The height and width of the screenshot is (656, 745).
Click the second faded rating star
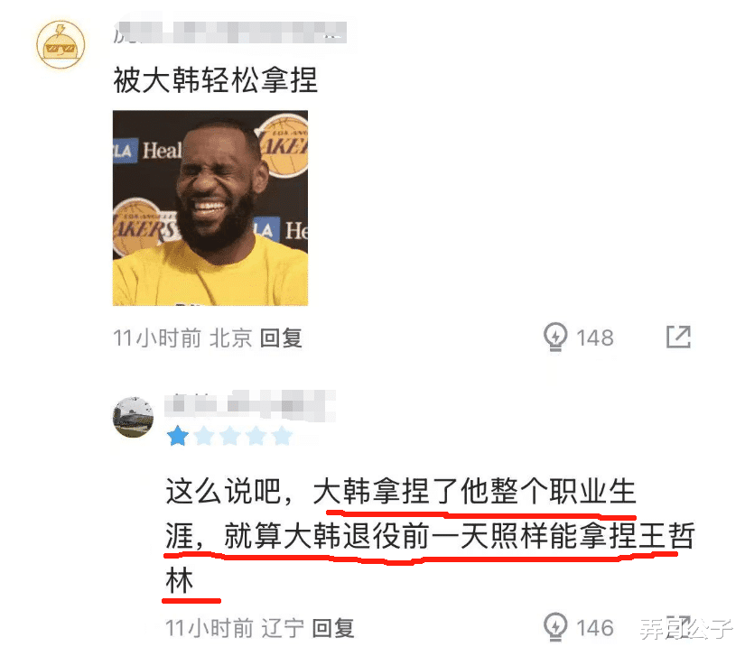[204, 436]
